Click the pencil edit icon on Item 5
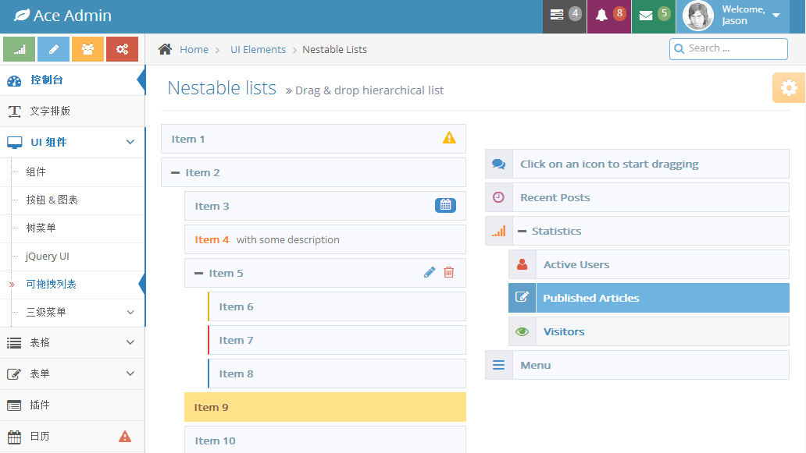The image size is (806, 453). (x=430, y=272)
